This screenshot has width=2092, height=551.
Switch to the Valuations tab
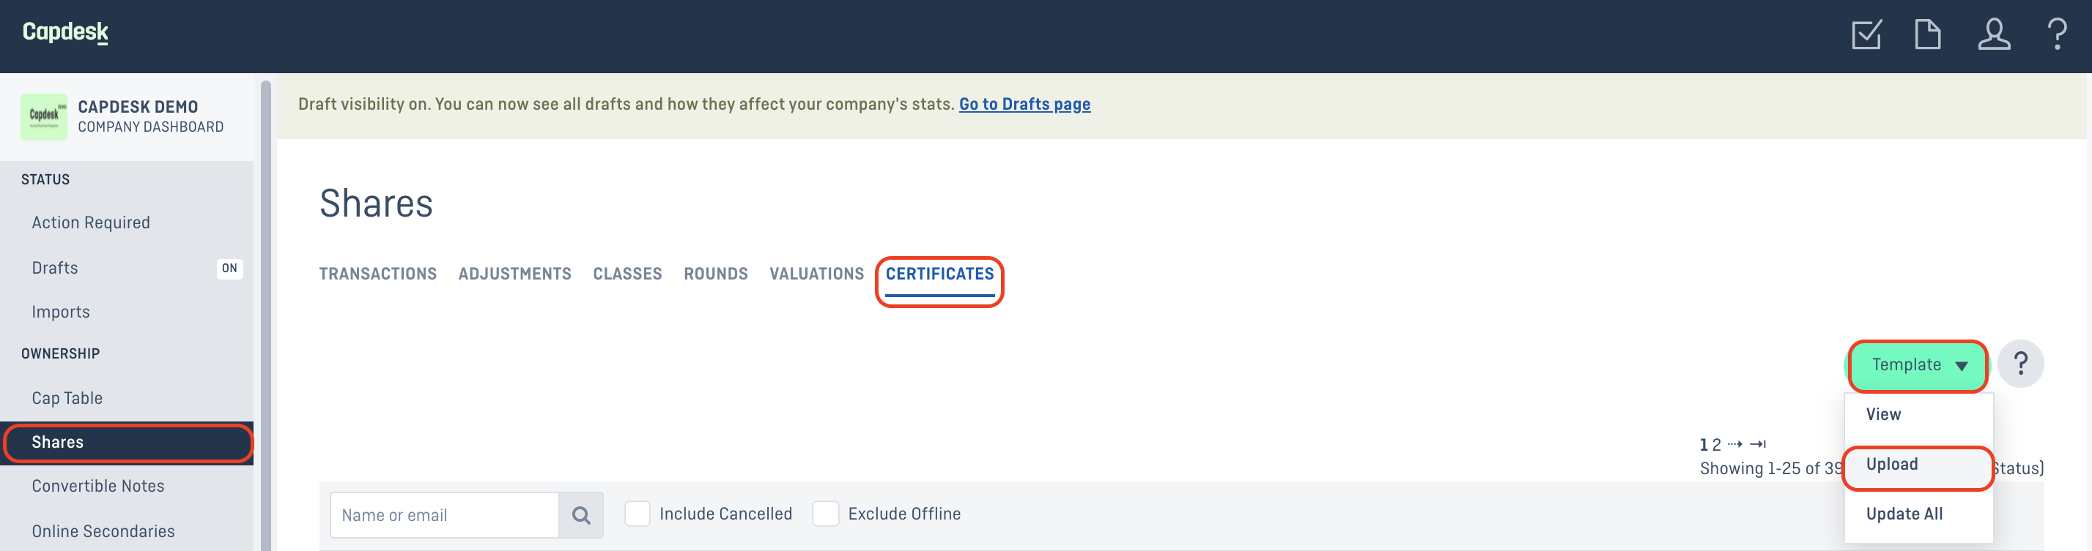[x=816, y=274]
